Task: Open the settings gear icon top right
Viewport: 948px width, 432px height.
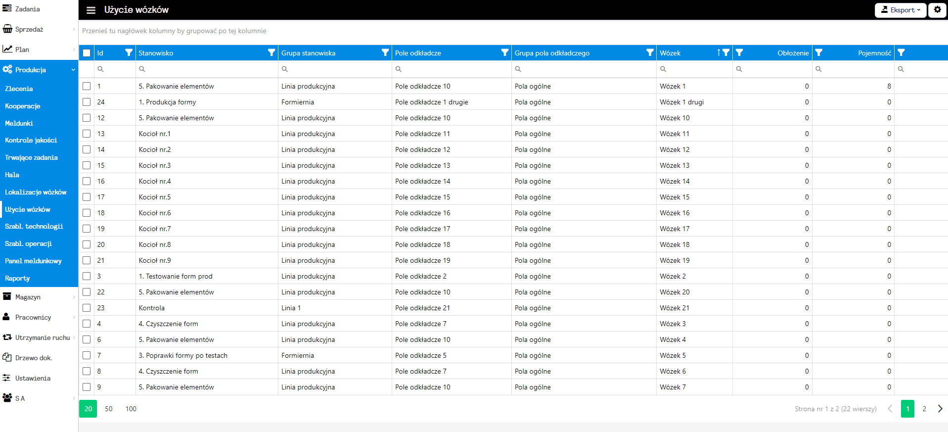Action: pyautogui.click(x=937, y=10)
